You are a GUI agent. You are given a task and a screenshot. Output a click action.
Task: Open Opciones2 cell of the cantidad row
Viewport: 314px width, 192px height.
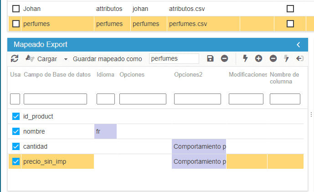point(199,146)
